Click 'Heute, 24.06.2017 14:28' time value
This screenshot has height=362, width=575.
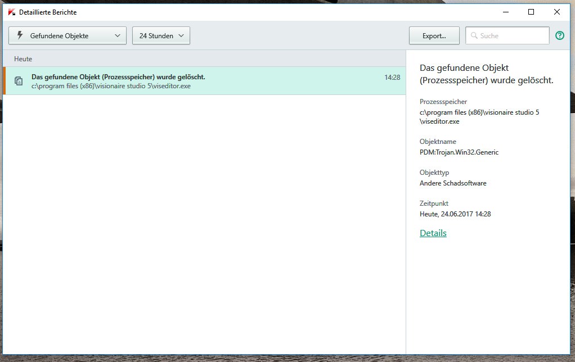[455, 214]
